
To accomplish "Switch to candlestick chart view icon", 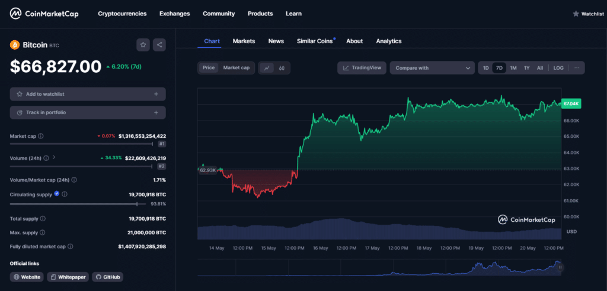I will (x=282, y=68).
